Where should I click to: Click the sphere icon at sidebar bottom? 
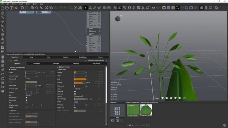click(2, 91)
